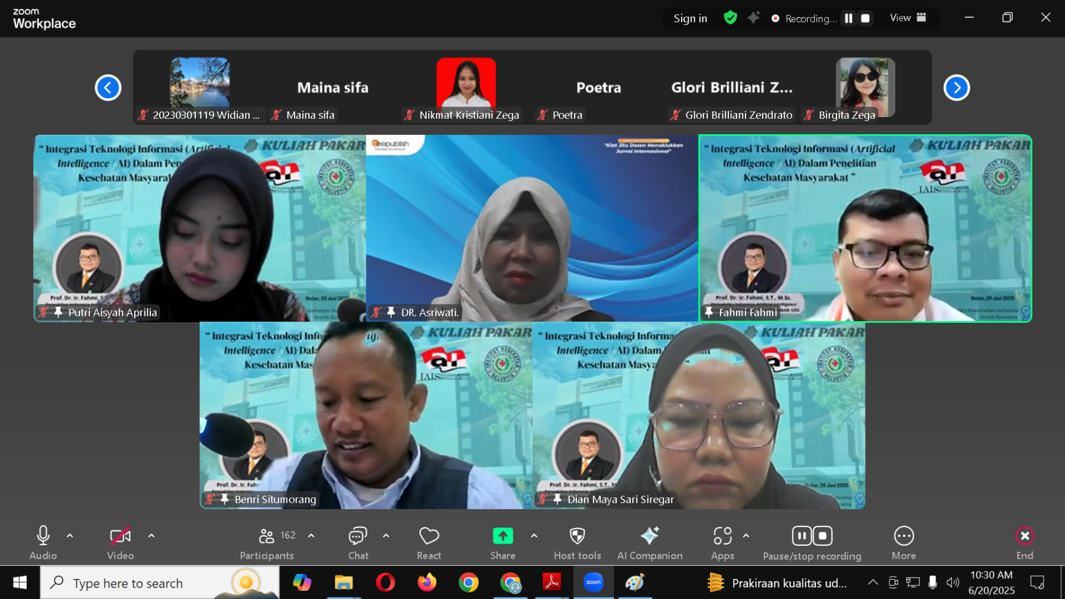The height and width of the screenshot is (599, 1065).
Task: Click the green Share screen icon
Action: coord(502,536)
